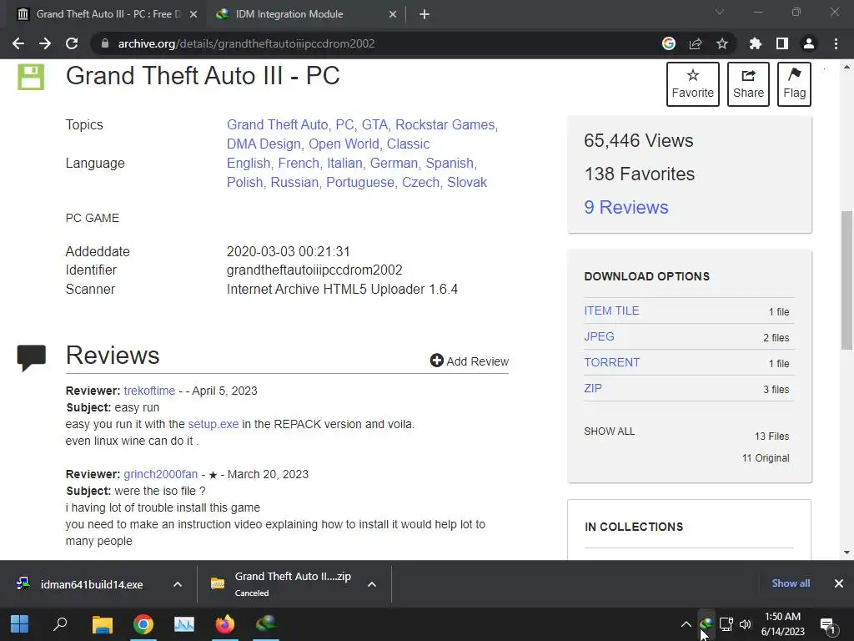Open File Explorer from taskbar
This screenshot has width=854, height=641.
(102, 624)
